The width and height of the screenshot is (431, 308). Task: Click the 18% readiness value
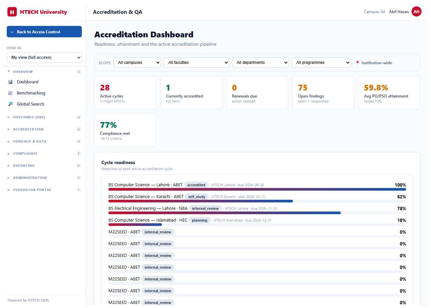(x=402, y=220)
